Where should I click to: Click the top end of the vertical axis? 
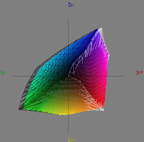click(68, 20)
